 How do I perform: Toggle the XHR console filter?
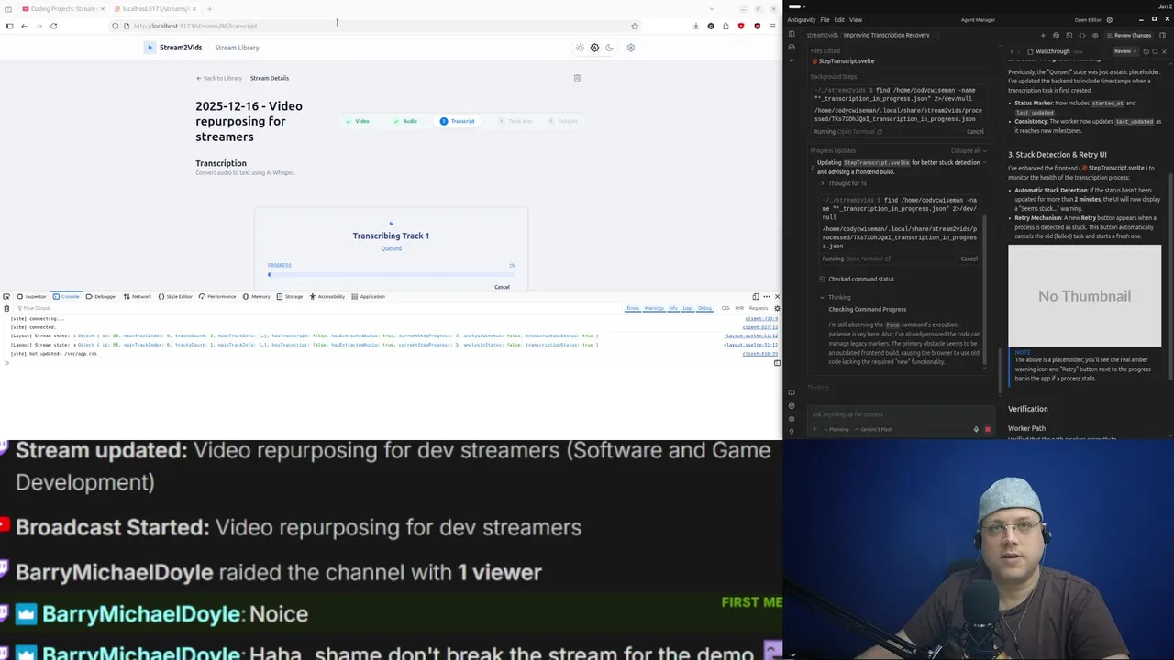[739, 308]
